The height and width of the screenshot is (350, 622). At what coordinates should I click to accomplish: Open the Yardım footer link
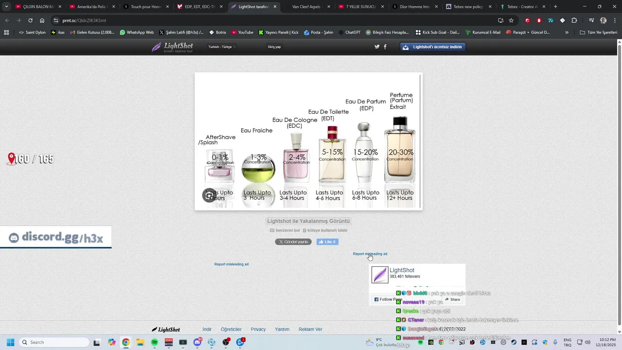pos(282,329)
